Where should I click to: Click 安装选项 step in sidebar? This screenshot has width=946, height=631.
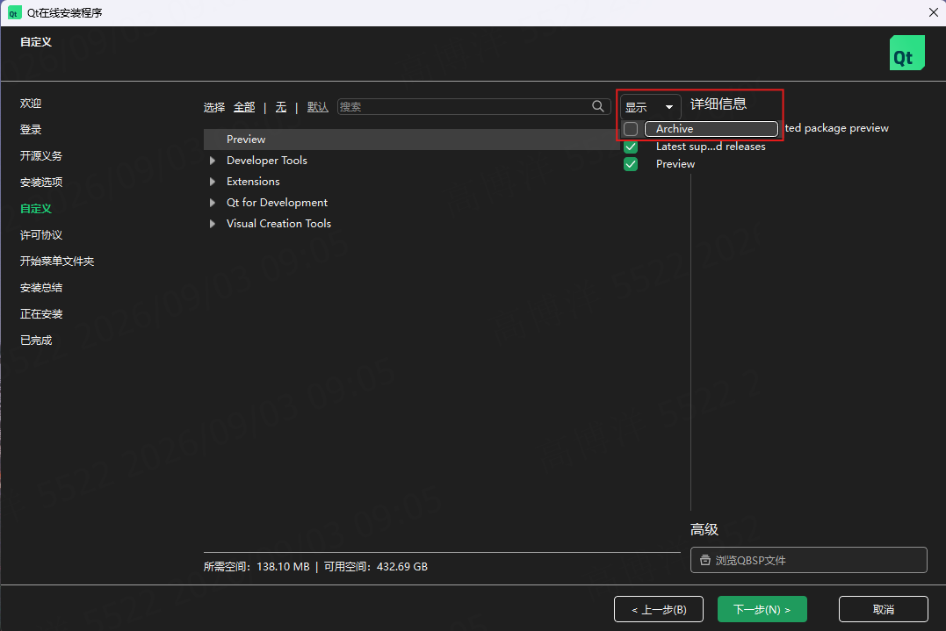[x=41, y=182]
